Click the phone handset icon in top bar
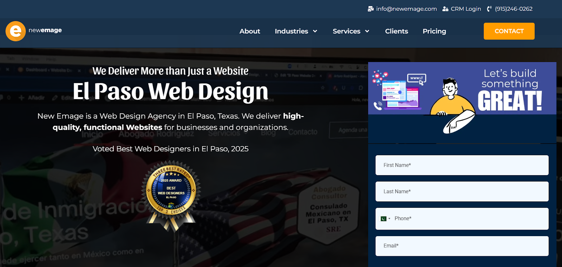This screenshot has height=267, width=562. point(489,9)
